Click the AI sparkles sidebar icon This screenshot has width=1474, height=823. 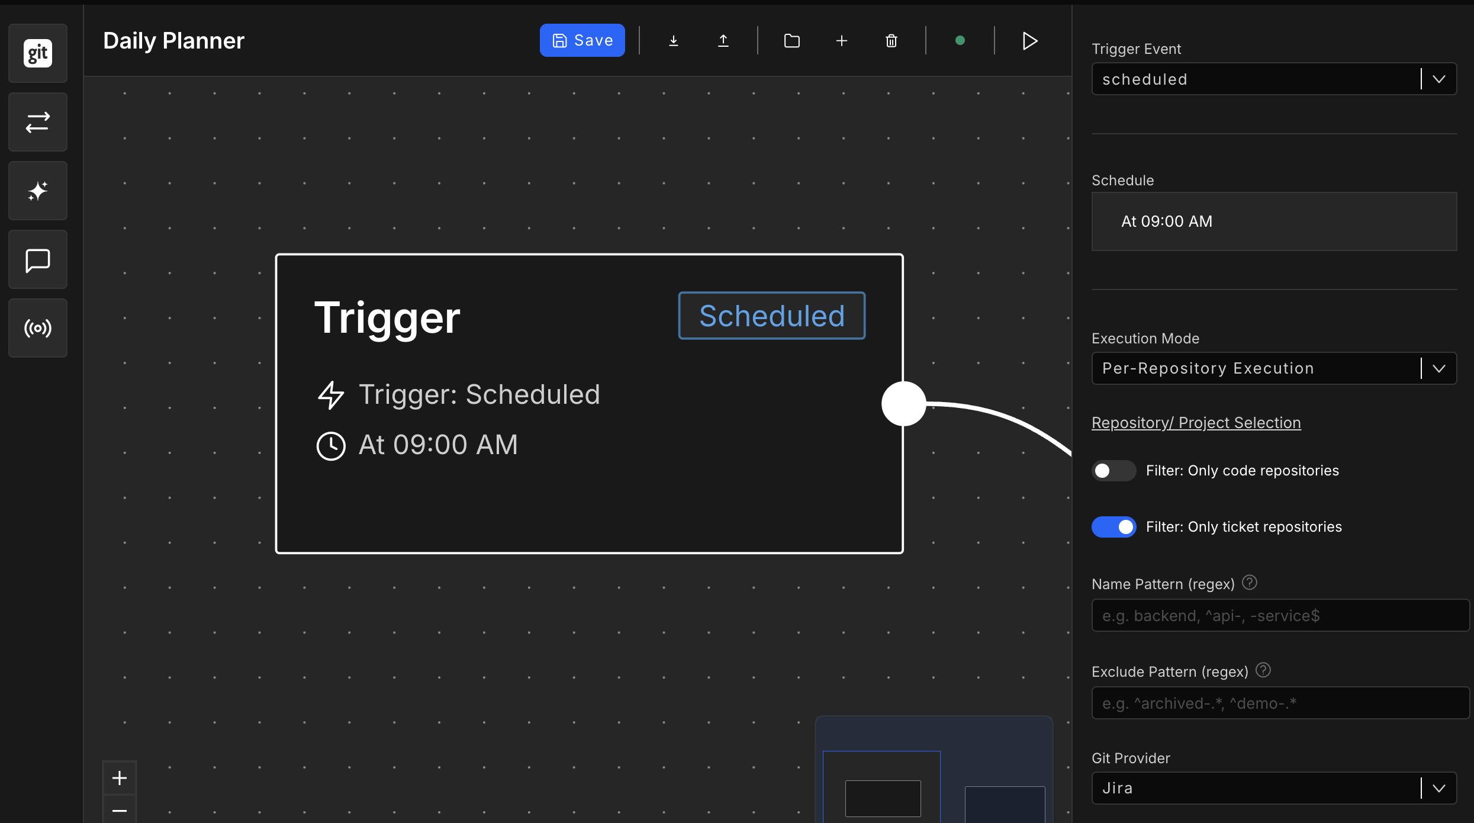pos(37,191)
